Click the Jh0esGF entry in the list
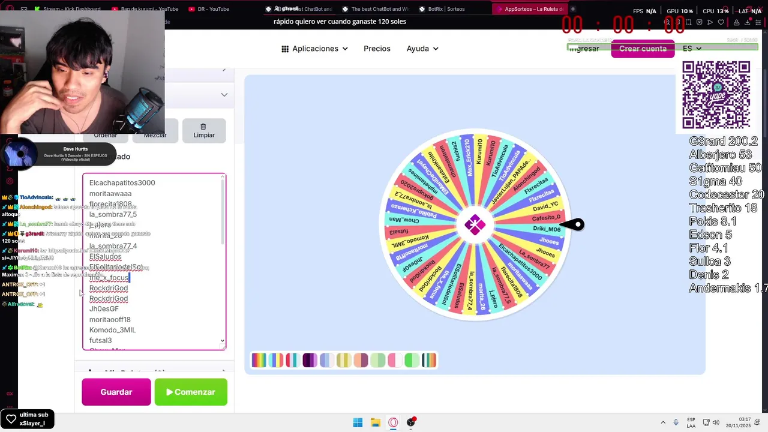This screenshot has height=432, width=768. pos(104,309)
